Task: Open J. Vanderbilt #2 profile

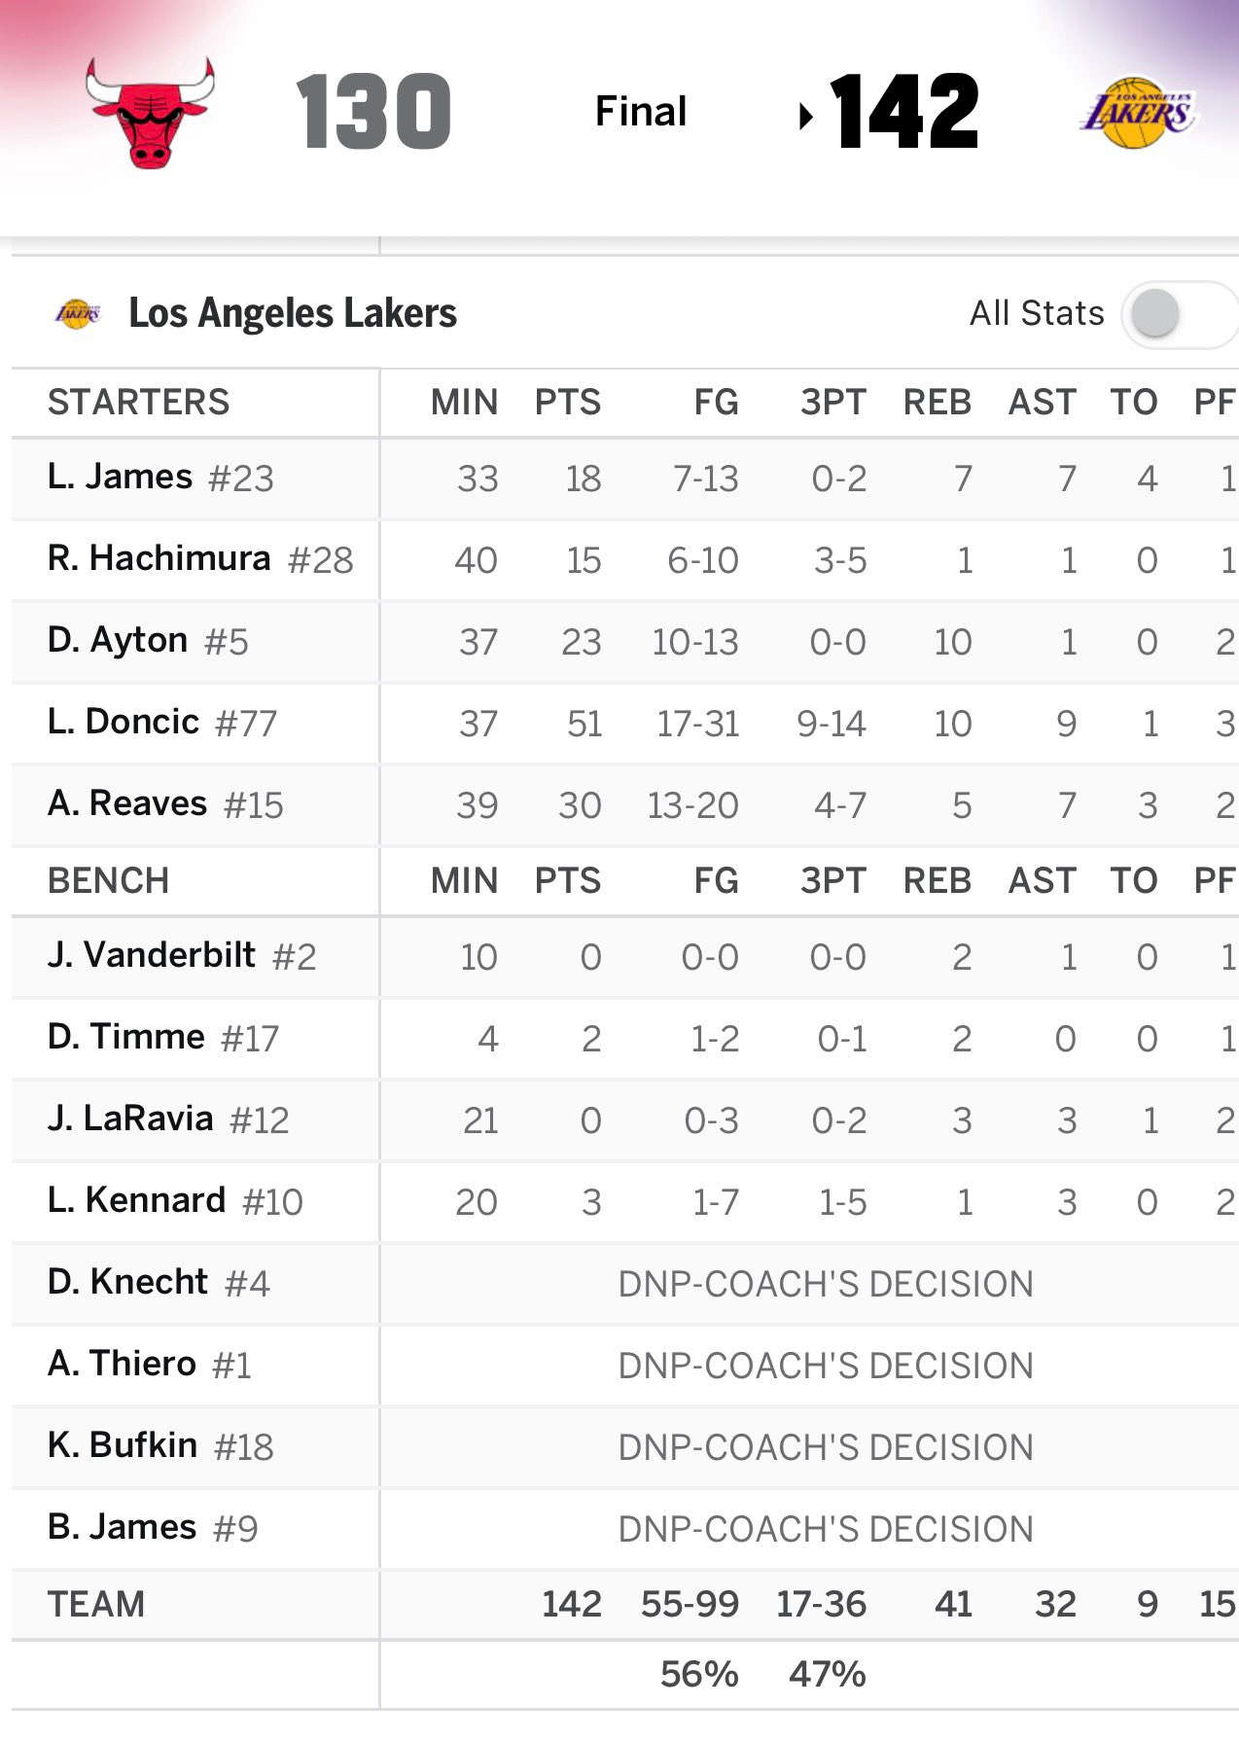Action: [x=182, y=956]
